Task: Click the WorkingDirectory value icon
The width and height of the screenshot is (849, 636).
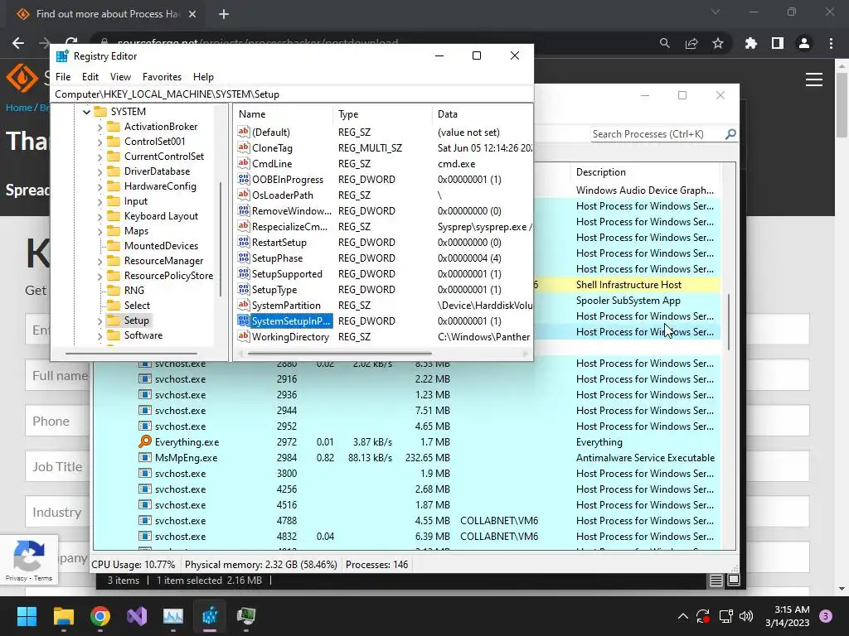Action: (x=244, y=336)
